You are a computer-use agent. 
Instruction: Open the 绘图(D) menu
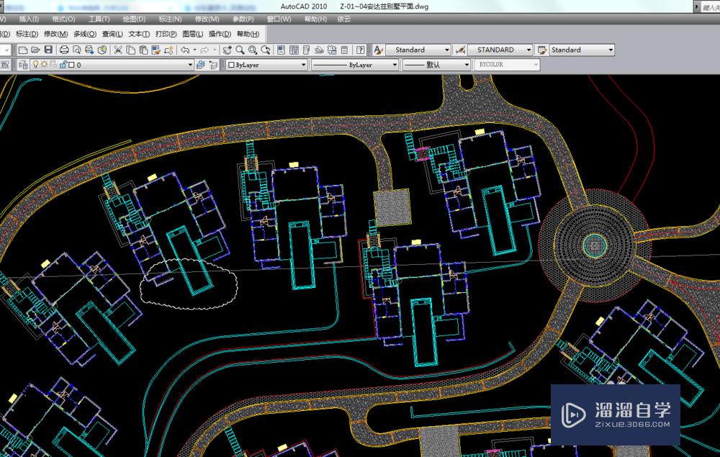133,19
